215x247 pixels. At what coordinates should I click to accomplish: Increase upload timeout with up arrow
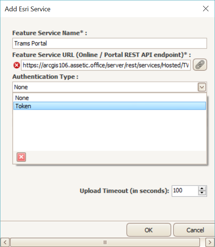tap(202, 188)
